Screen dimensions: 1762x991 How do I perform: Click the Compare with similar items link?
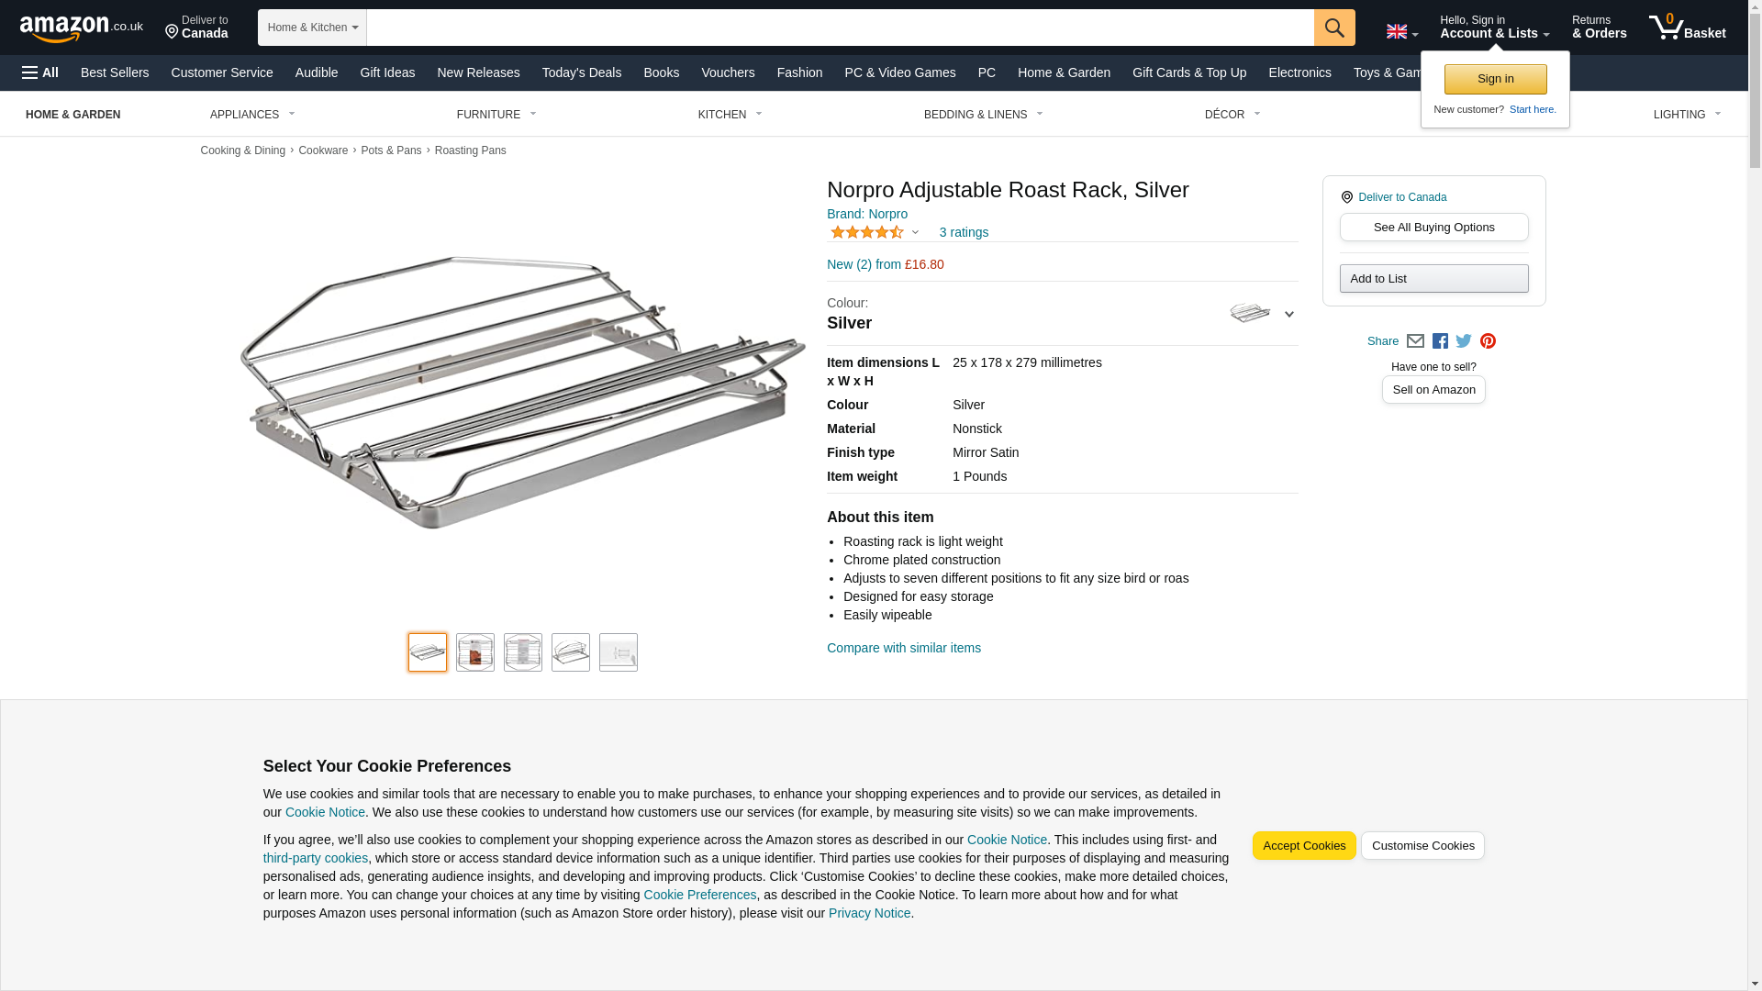903,648
